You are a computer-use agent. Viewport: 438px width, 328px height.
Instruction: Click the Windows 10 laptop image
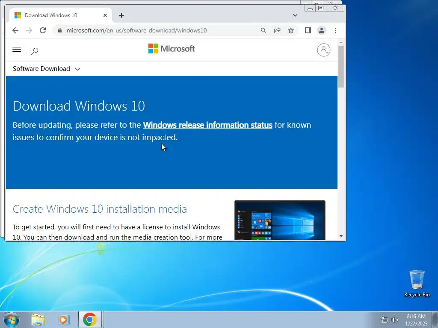tap(280, 220)
